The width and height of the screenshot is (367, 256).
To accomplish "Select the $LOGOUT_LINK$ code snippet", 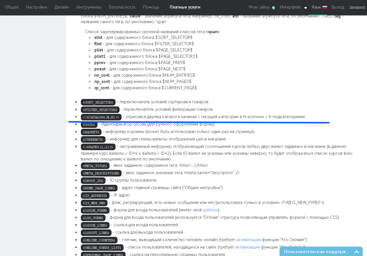I will [x=96, y=233].
